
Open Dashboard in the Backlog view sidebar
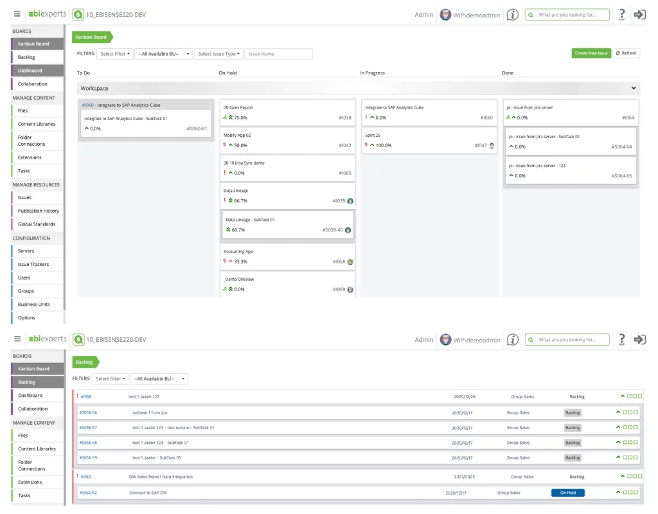37,395
